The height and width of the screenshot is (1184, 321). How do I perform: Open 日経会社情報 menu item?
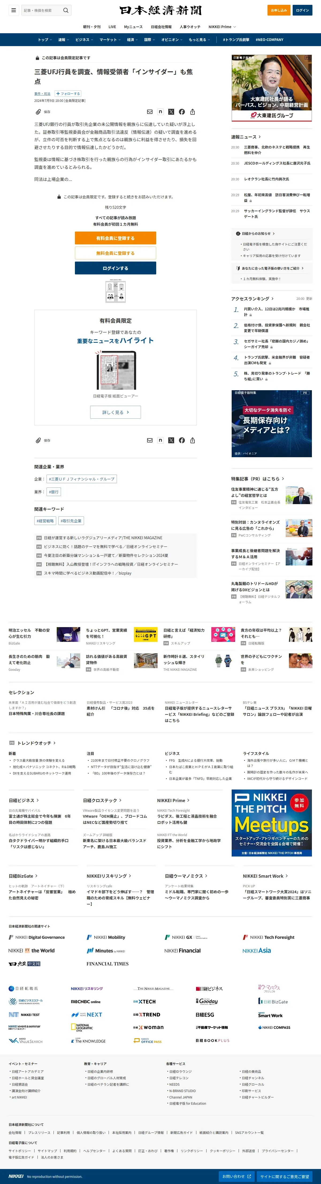(x=161, y=27)
